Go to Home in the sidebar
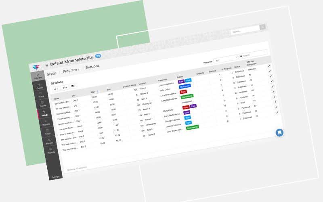The height and width of the screenshot is (202, 323). [x=41, y=95]
